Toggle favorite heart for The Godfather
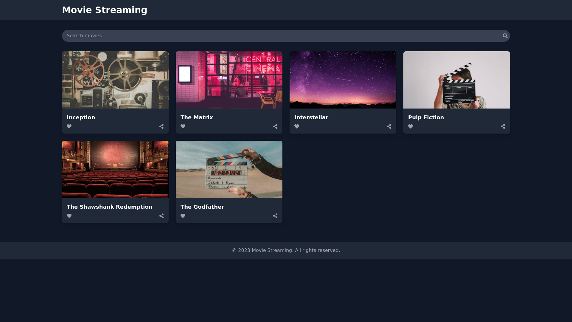The image size is (572, 322). pos(183,216)
